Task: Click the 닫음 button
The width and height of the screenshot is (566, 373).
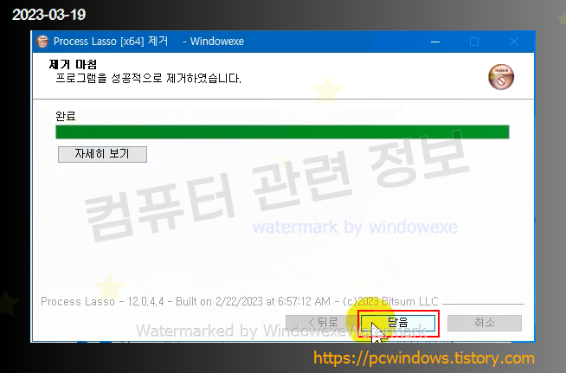Action: (398, 323)
